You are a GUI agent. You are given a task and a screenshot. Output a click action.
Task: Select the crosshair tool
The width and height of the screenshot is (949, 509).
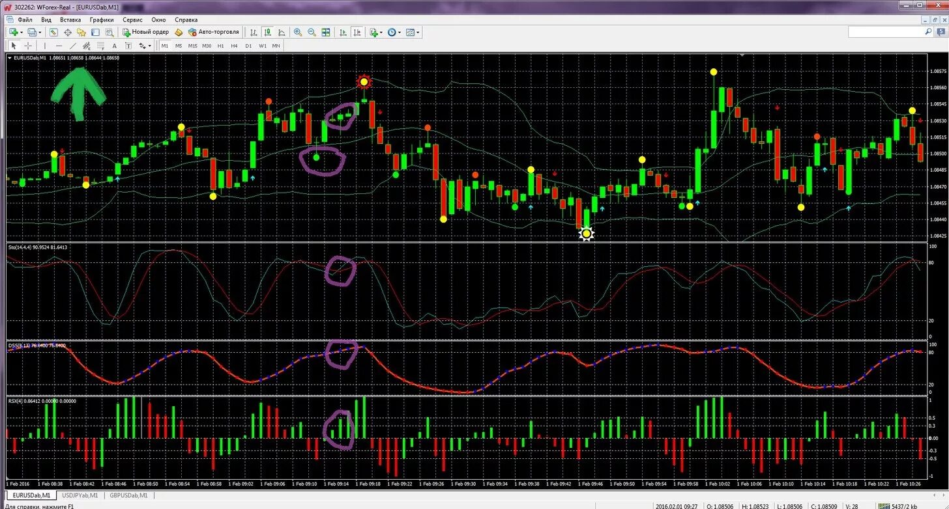(28, 46)
